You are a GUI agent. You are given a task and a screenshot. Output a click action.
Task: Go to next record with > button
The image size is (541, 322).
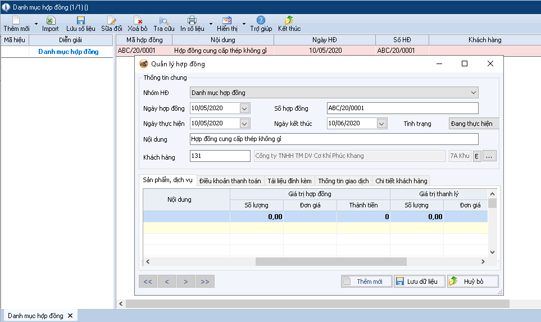pos(186,282)
